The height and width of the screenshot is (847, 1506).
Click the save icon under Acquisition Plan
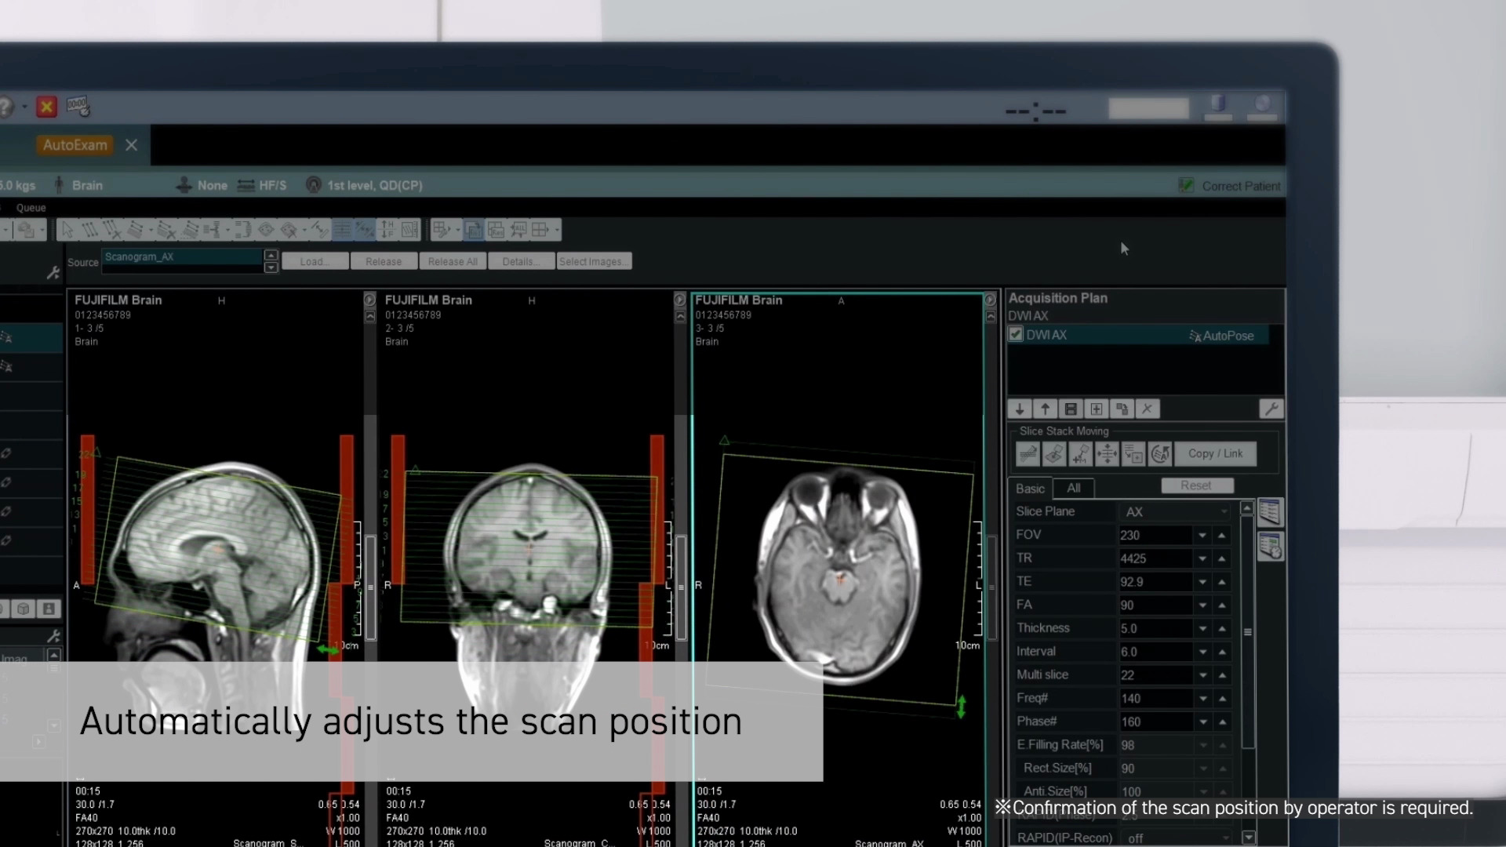pyautogui.click(x=1071, y=409)
